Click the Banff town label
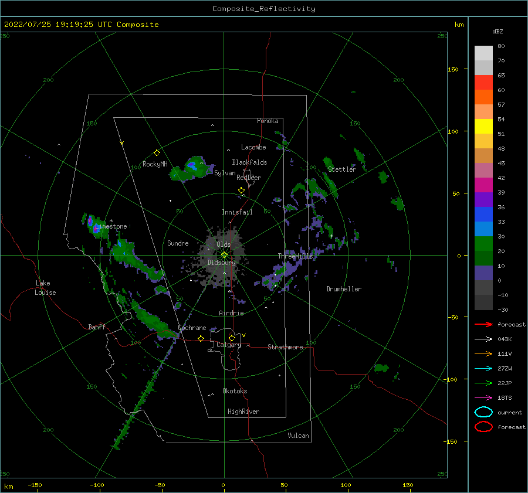 click(x=97, y=327)
